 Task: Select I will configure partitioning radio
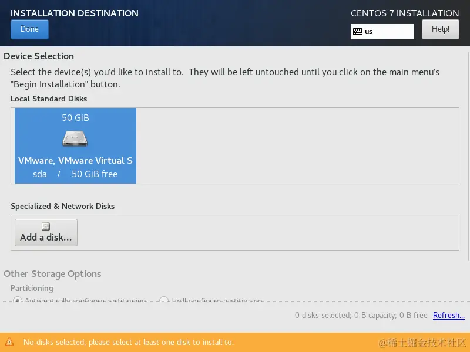pos(164,300)
